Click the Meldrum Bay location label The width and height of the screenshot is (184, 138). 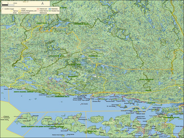tap(48, 118)
